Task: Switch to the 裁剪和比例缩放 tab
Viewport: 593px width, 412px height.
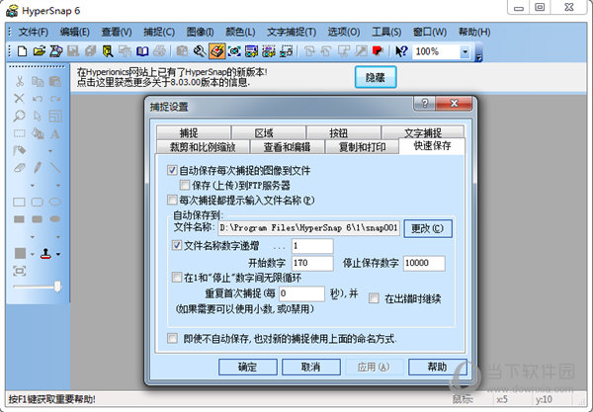Action: (203, 146)
